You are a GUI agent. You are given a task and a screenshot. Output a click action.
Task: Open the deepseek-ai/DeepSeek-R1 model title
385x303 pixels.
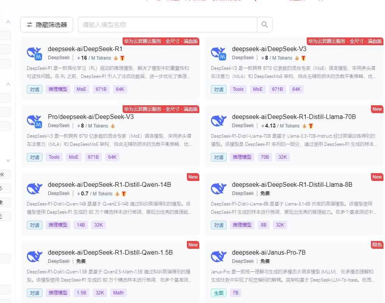pyautogui.click(x=85, y=49)
